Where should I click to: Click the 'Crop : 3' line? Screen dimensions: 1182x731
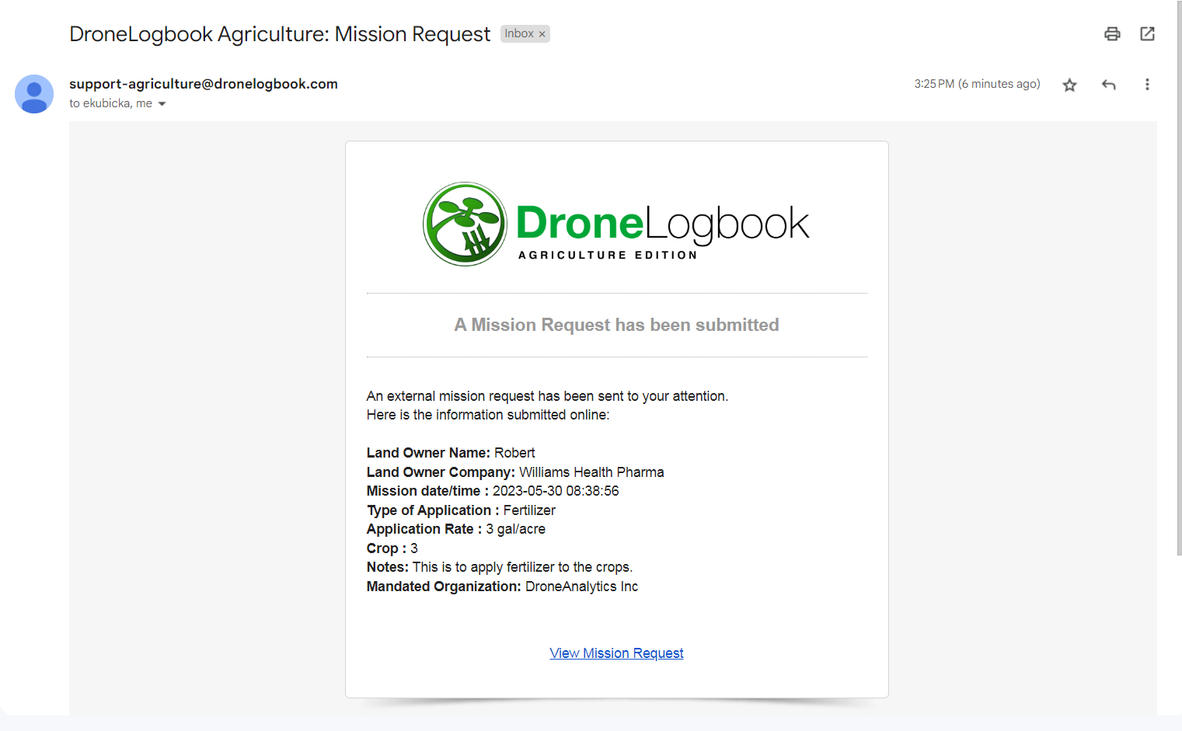point(392,548)
